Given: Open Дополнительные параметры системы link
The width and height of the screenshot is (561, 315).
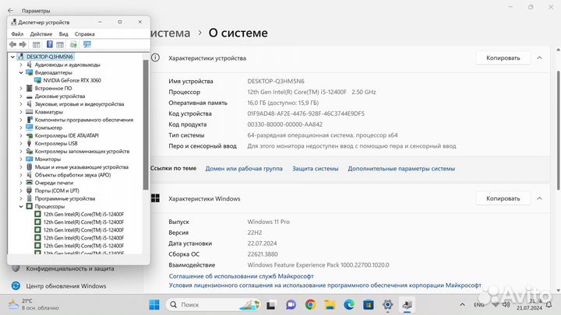Looking at the screenshot, I should [x=401, y=168].
